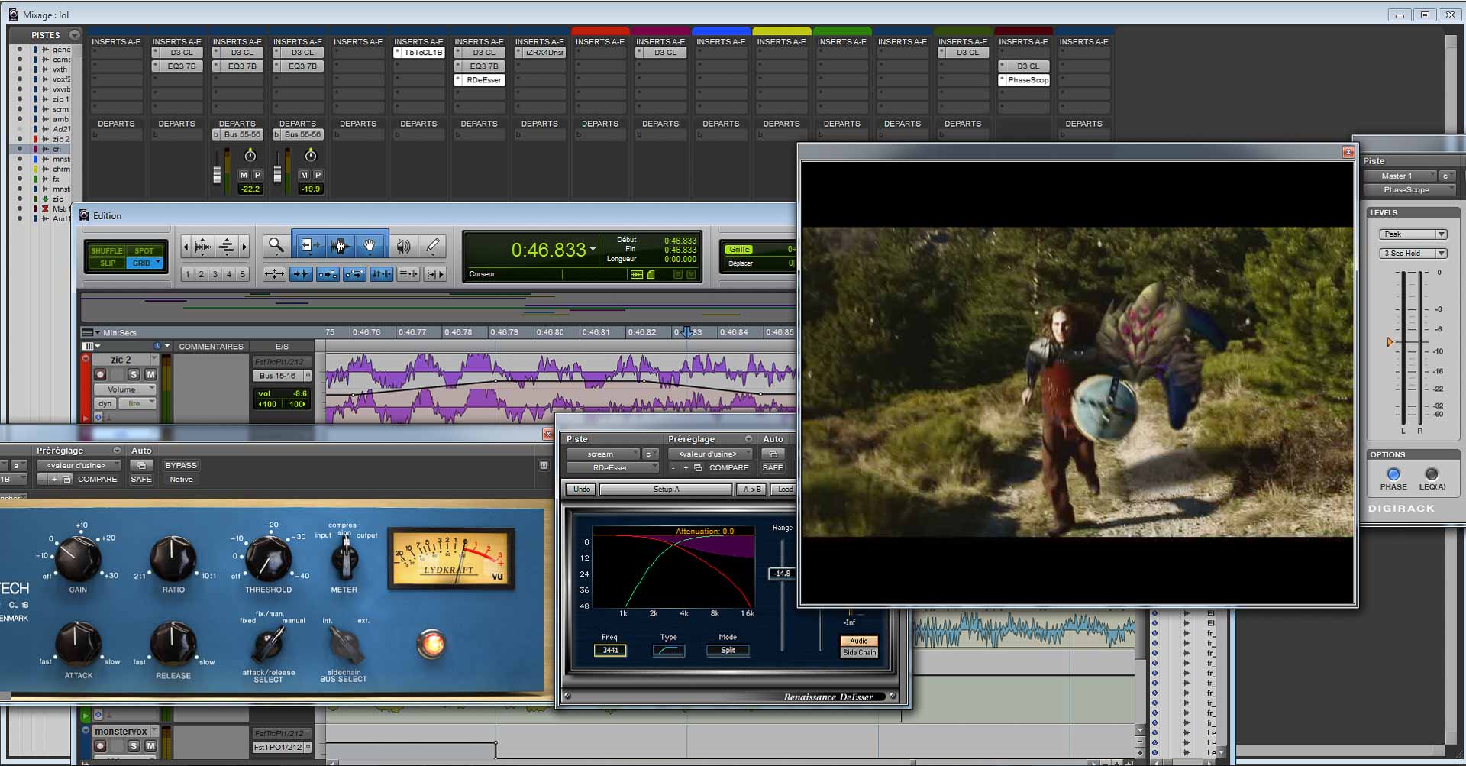This screenshot has width=1466, height=766.
Task: Click the A->B button in RDeEsser
Action: pyautogui.click(x=752, y=490)
